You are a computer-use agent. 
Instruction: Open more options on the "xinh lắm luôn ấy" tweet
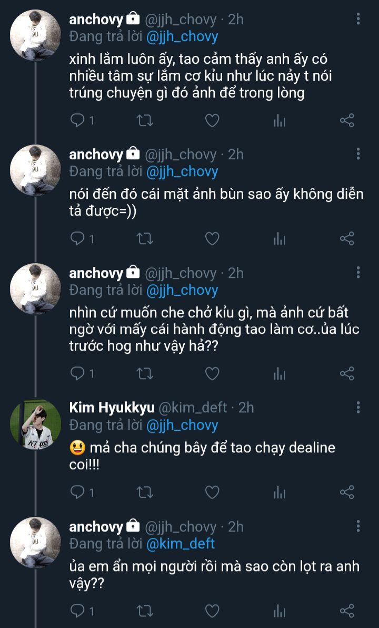pyautogui.click(x=358, y=20)
